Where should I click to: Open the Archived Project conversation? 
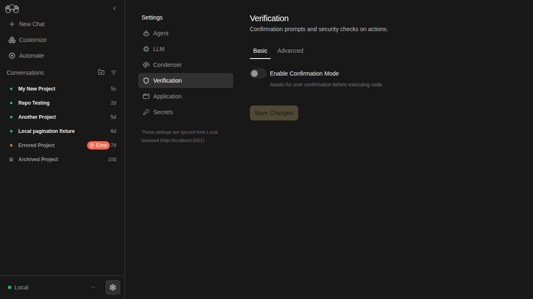(x=62, y=159)
